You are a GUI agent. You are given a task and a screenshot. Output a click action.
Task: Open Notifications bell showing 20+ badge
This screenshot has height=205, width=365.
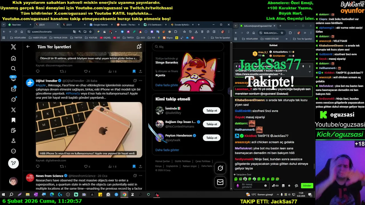point(13,79)
